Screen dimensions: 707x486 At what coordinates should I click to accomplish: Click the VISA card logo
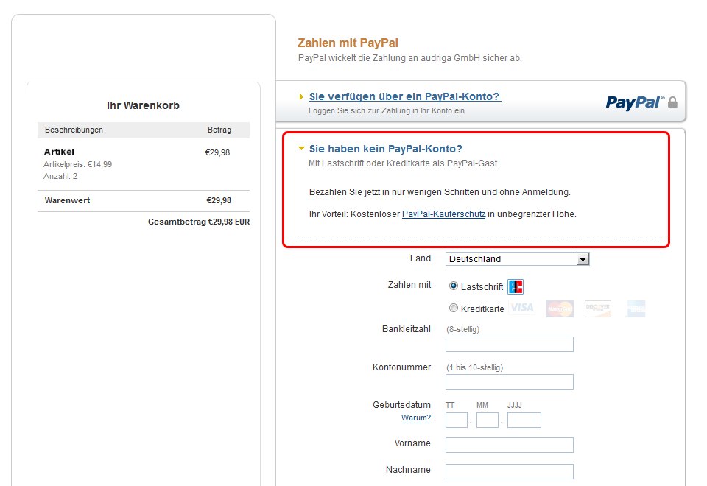pyautogui.click(x=522, y=308)
